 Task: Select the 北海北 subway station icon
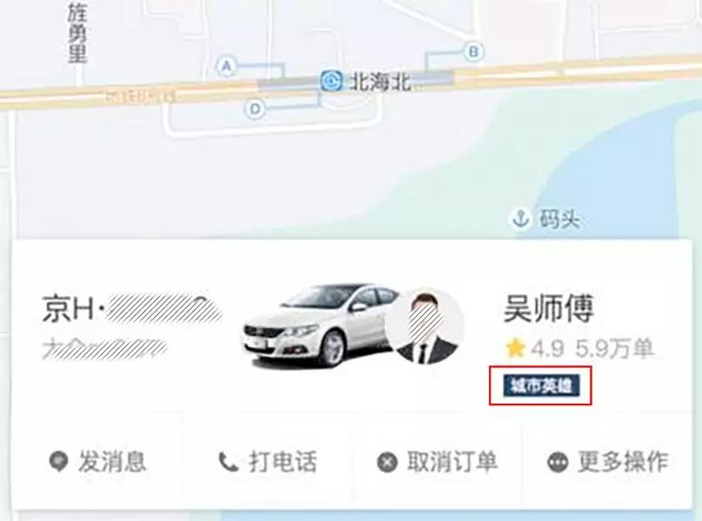[x=331, y=82]
